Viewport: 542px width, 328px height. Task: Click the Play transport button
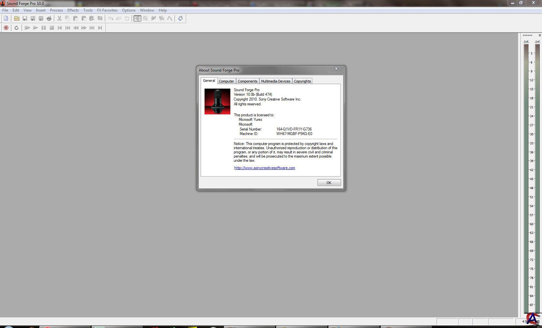coord(35,28)
